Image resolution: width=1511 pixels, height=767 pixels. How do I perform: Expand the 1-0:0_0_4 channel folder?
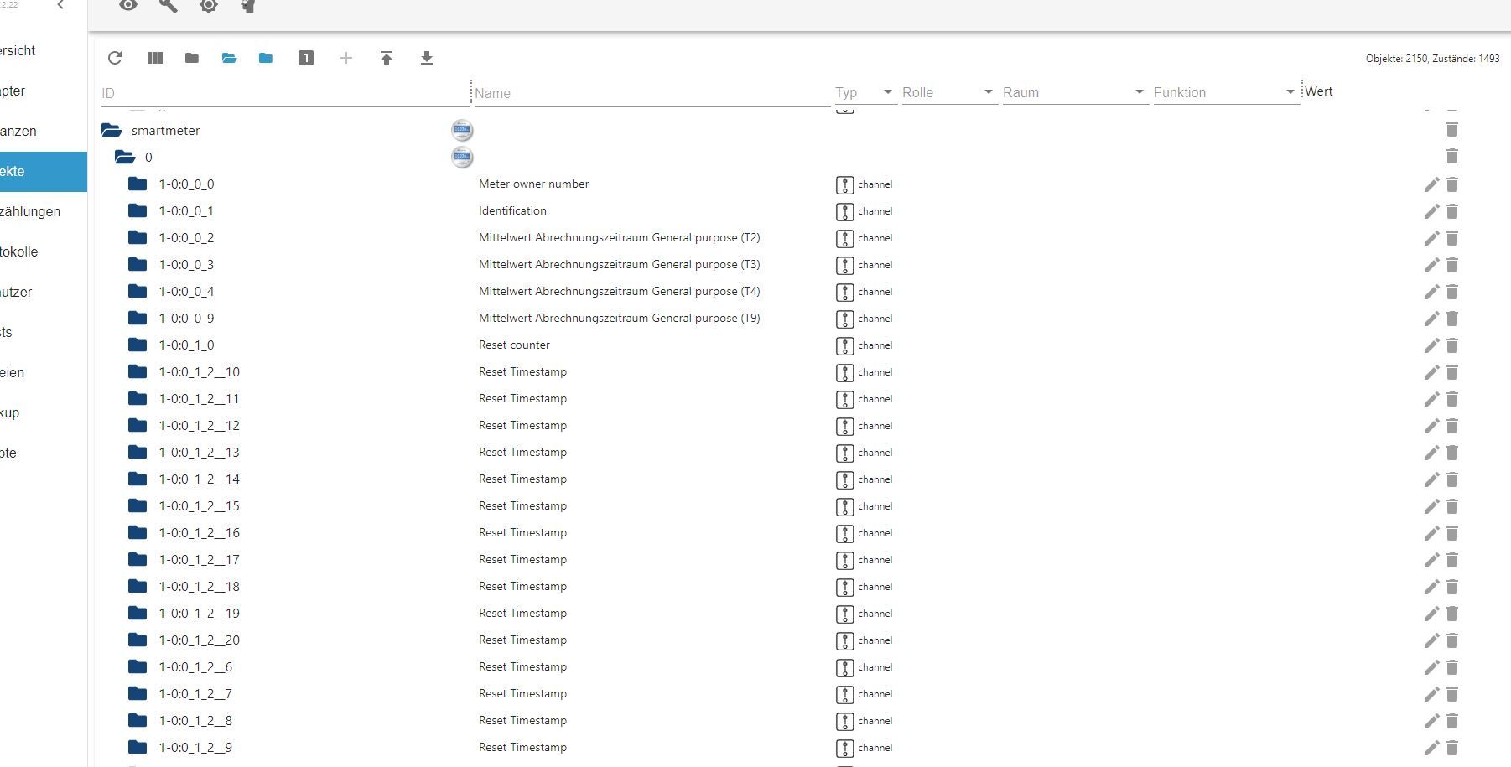[138, 291]
